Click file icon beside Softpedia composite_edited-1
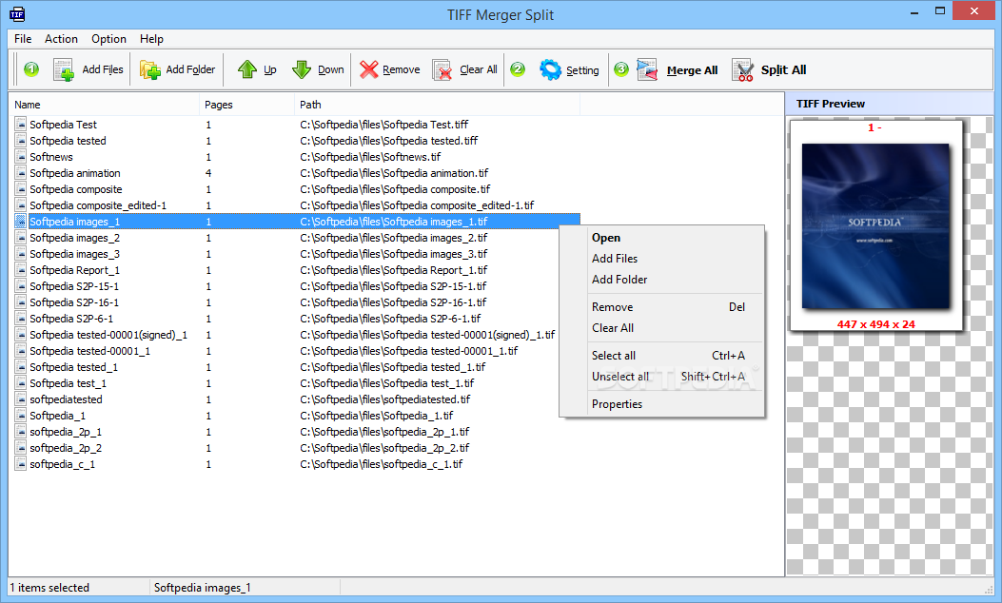The image size is (1002, 603). pos(20,205)
